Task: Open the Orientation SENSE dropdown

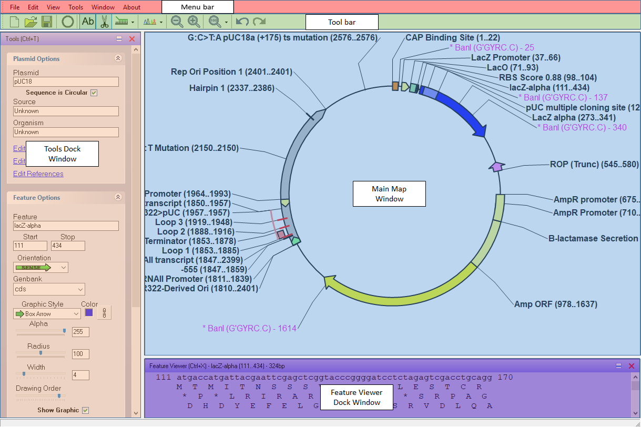Action: tap(40, 268)
